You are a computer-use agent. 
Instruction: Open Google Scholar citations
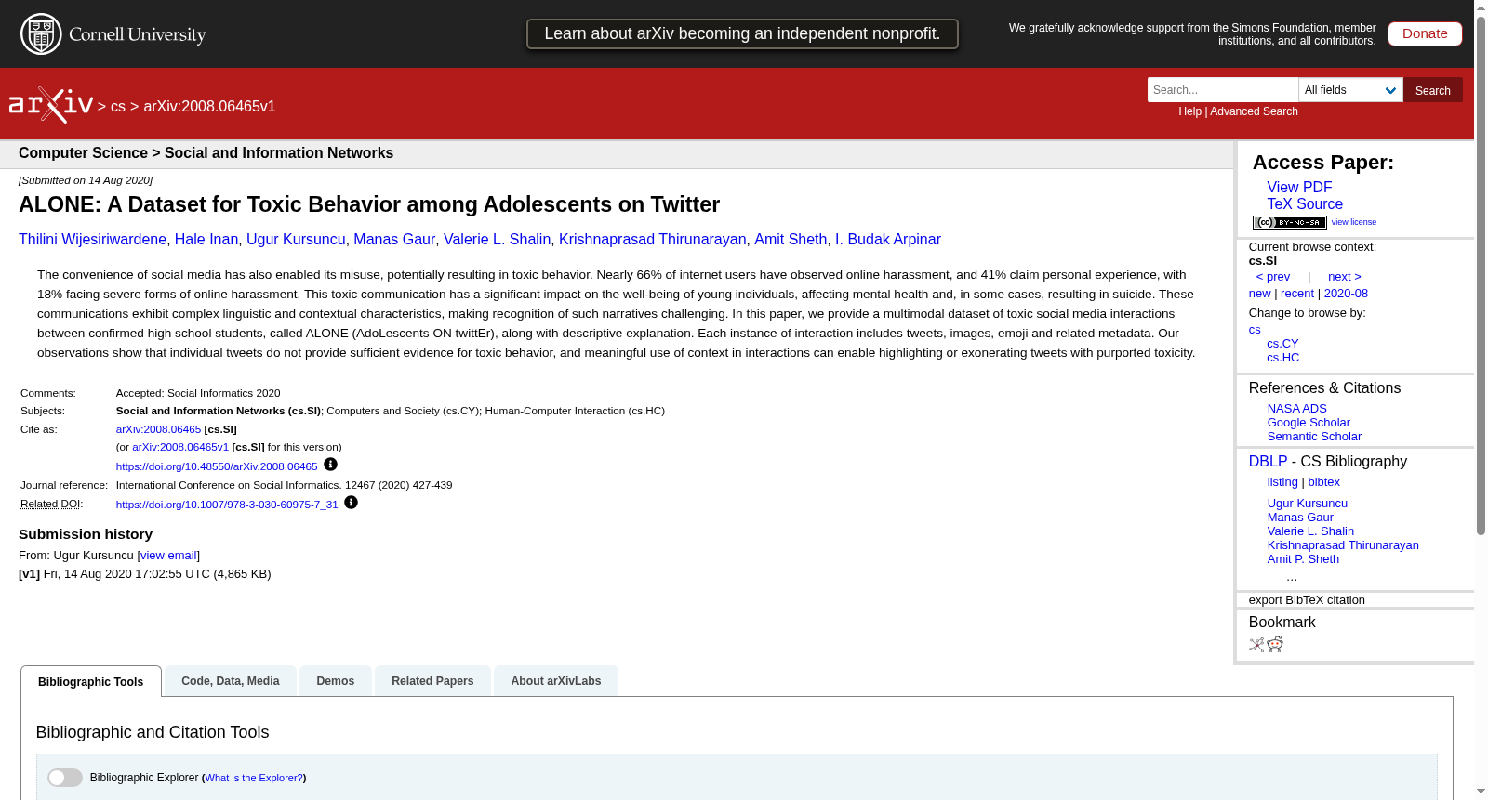click(x=1309, y=423)
